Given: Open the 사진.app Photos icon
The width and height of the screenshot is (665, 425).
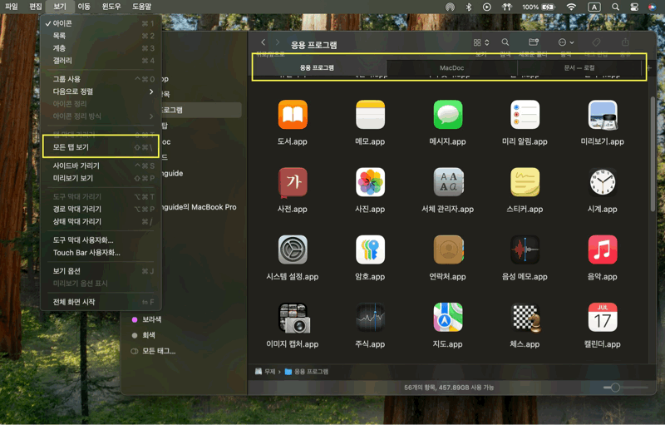Looking at the screenshot, I should (x=370, y=182).
